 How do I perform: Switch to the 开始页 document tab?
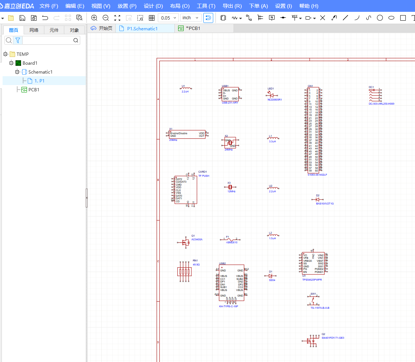[x=102, y=28]
